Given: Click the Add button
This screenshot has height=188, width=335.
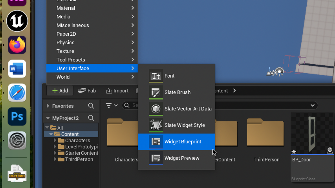Looking at the screenshot, I should pyautogui.click(x=60, y=90).
